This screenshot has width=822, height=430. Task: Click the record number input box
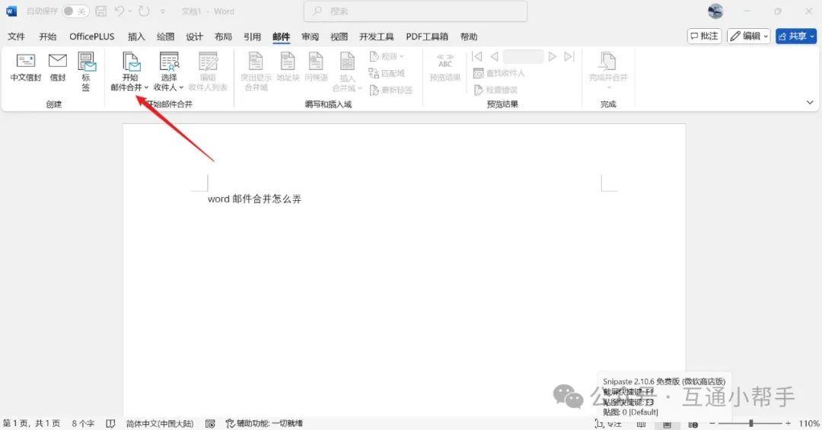coord(523,56)
